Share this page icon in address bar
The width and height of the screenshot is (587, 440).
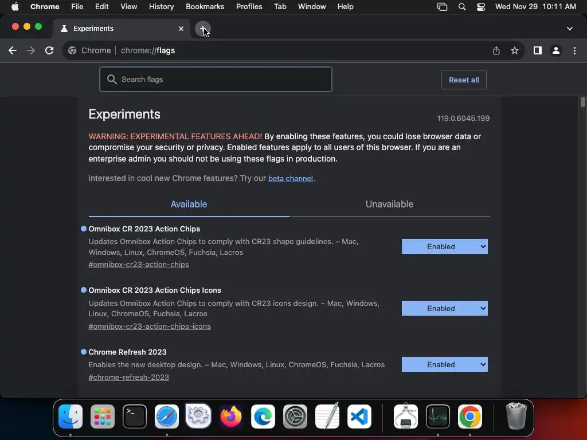pyautogui.click(x=496, y=50)
